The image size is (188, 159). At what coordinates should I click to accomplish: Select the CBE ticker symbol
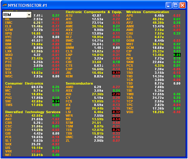coord(69,62)
